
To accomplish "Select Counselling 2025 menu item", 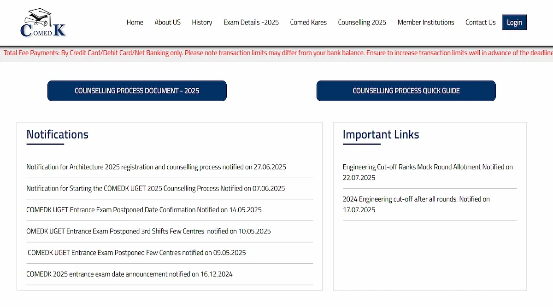I will (x=362, y=22).
